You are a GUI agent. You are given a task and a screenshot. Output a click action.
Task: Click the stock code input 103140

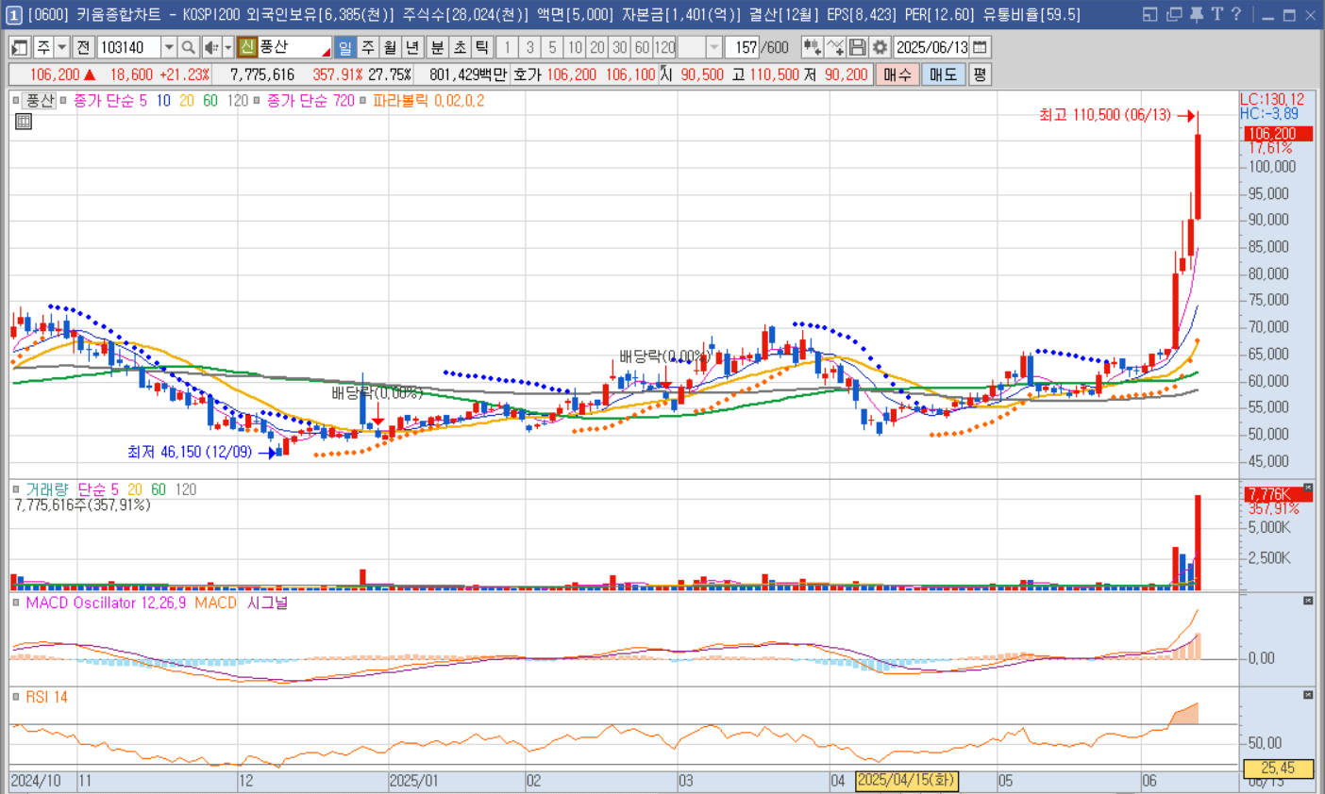click(129, 47)
